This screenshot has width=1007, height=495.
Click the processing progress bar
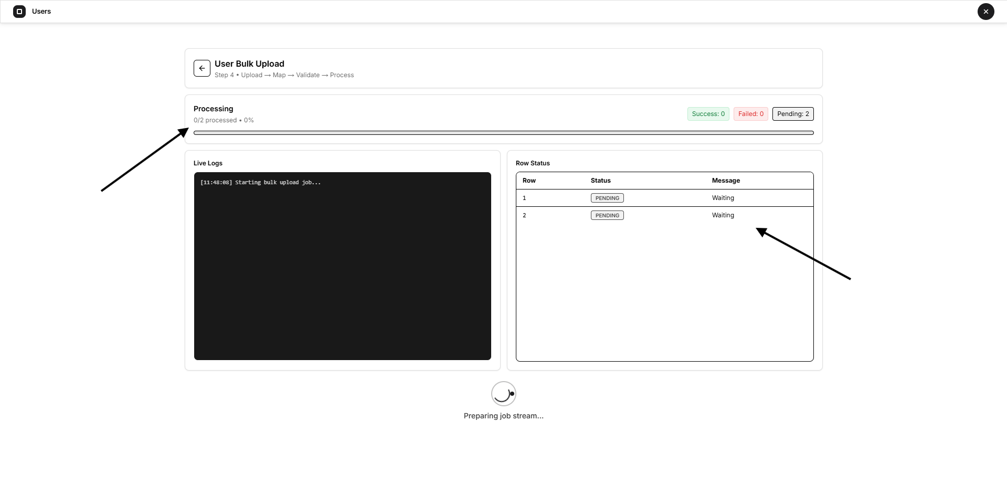click(504, 133)
